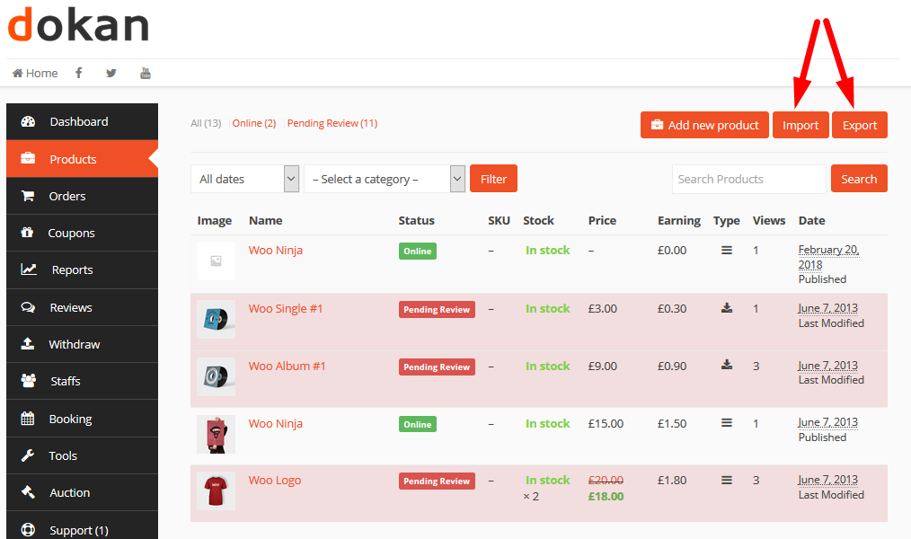Click the Filter button
Viewport: 911px width, 539px height.
494,179
